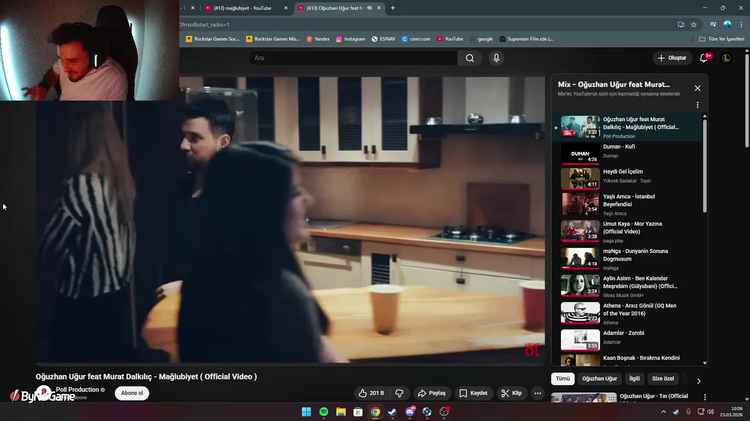750x421 pixels.
Task: Open Yandex bookmark
Action: tap(318, 39)
